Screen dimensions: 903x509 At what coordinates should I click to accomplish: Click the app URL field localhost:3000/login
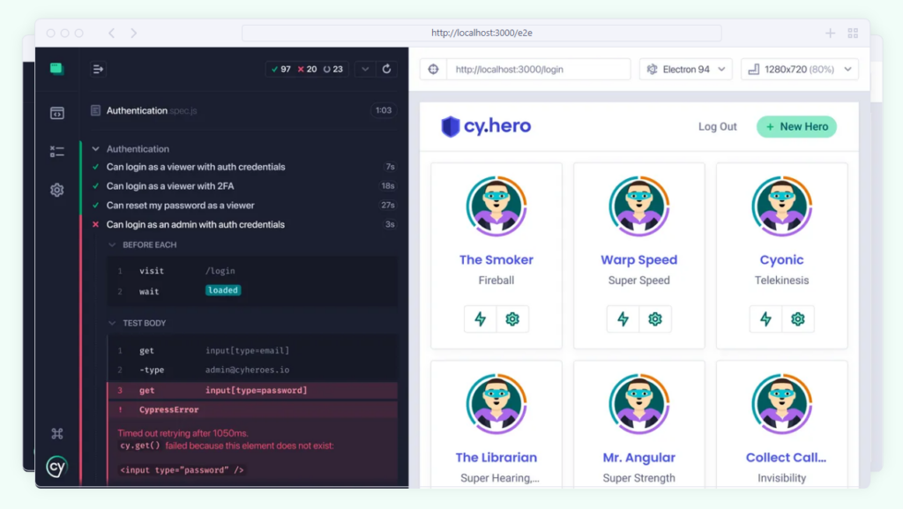(539, 69)
